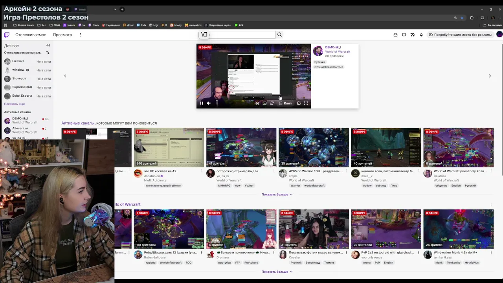Image resolution: width=503 pixels, height=283 pixels.
Task: Open DEMOnik_l channel name in featured card
Action: [x=333, y=47]
